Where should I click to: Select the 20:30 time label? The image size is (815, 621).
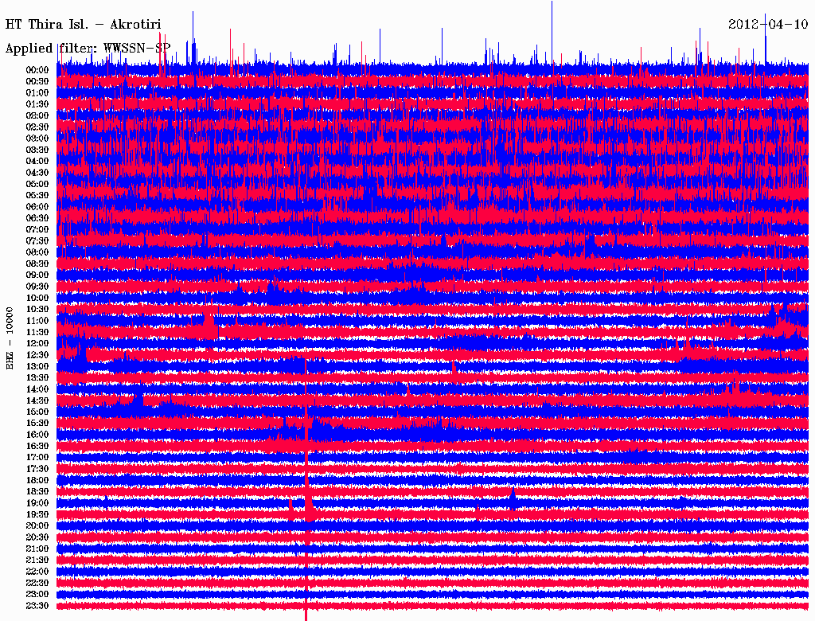37,537
